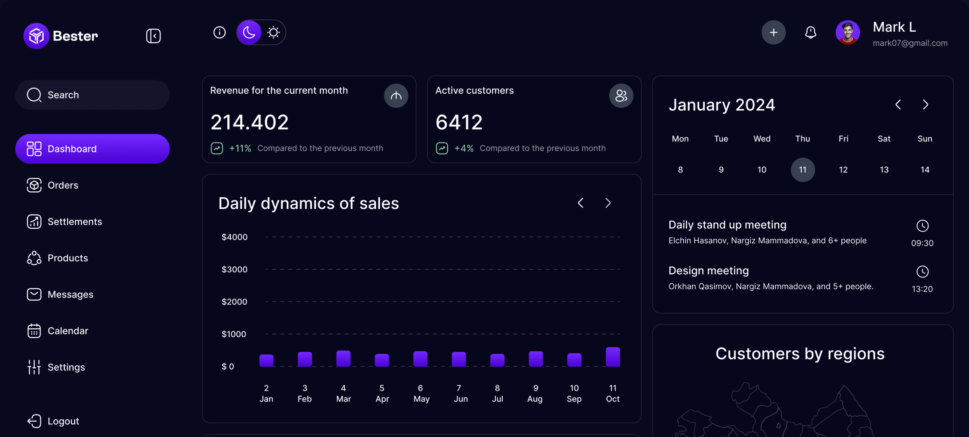Open notifications bell icon

pos(810,33)
